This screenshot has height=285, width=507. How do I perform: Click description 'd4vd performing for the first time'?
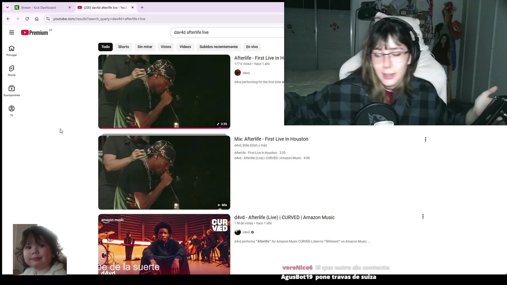[259, 82]
